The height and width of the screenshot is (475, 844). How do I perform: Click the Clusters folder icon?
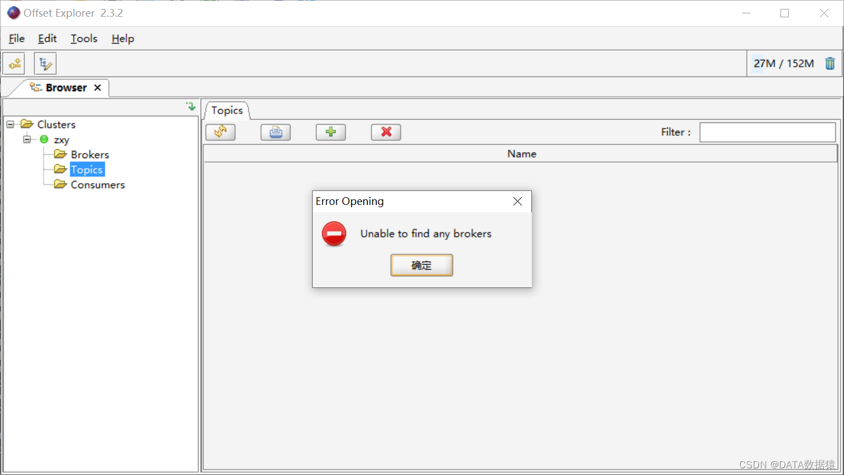[27, 124]
